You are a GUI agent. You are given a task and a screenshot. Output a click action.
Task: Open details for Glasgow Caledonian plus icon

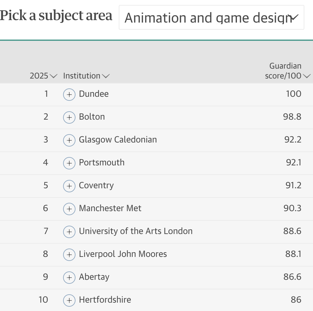(69, 140)
